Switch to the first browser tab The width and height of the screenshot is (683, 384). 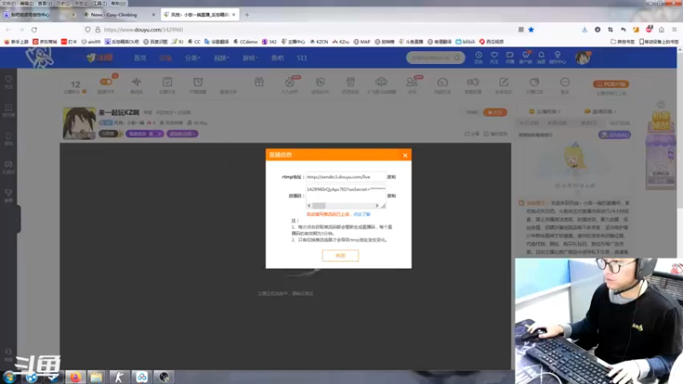point(39,15)
